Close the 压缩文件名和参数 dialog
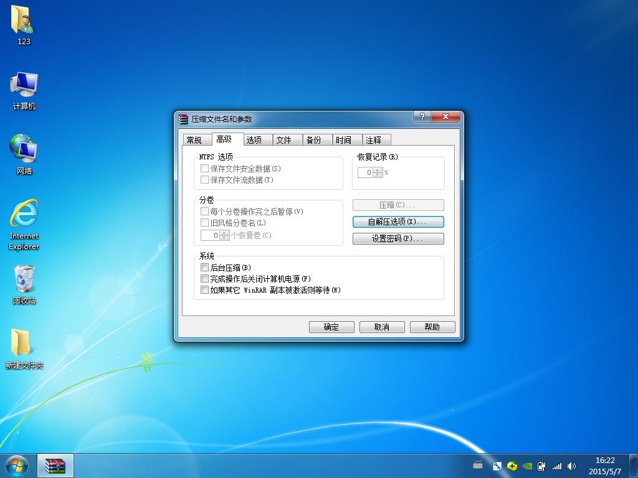 coord(445,116)
